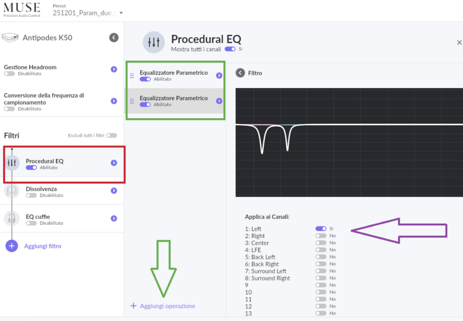This screenshot has width=463, height=321.
Task: Click the Antipodes K50 device icon
Action: click(x=10, y=38)
